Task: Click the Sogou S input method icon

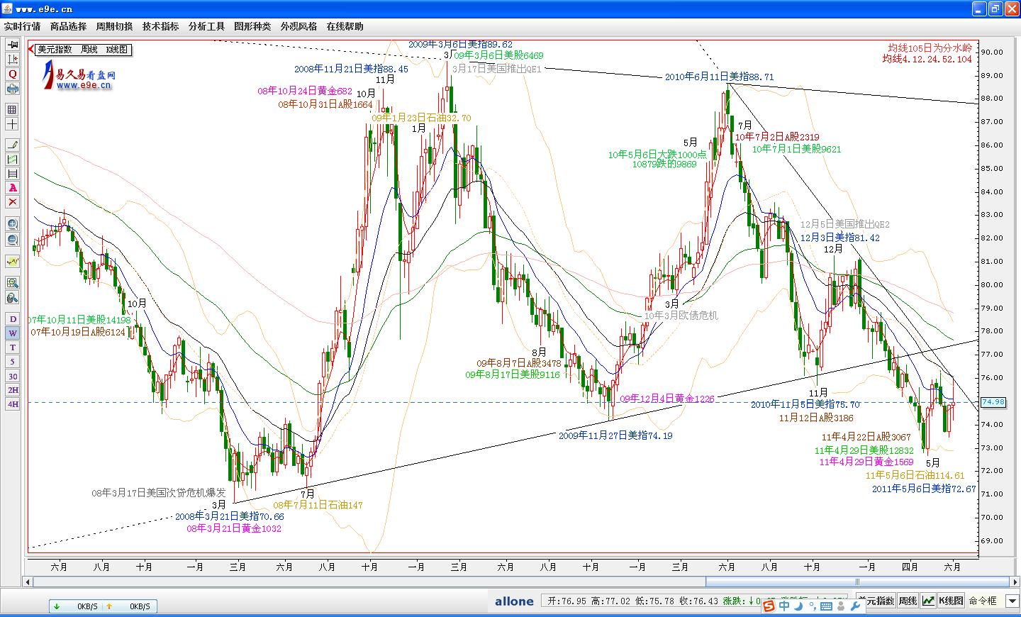Action: tap(769, 606)
